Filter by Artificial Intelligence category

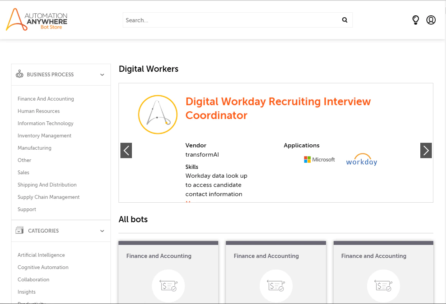pos(41,255)
